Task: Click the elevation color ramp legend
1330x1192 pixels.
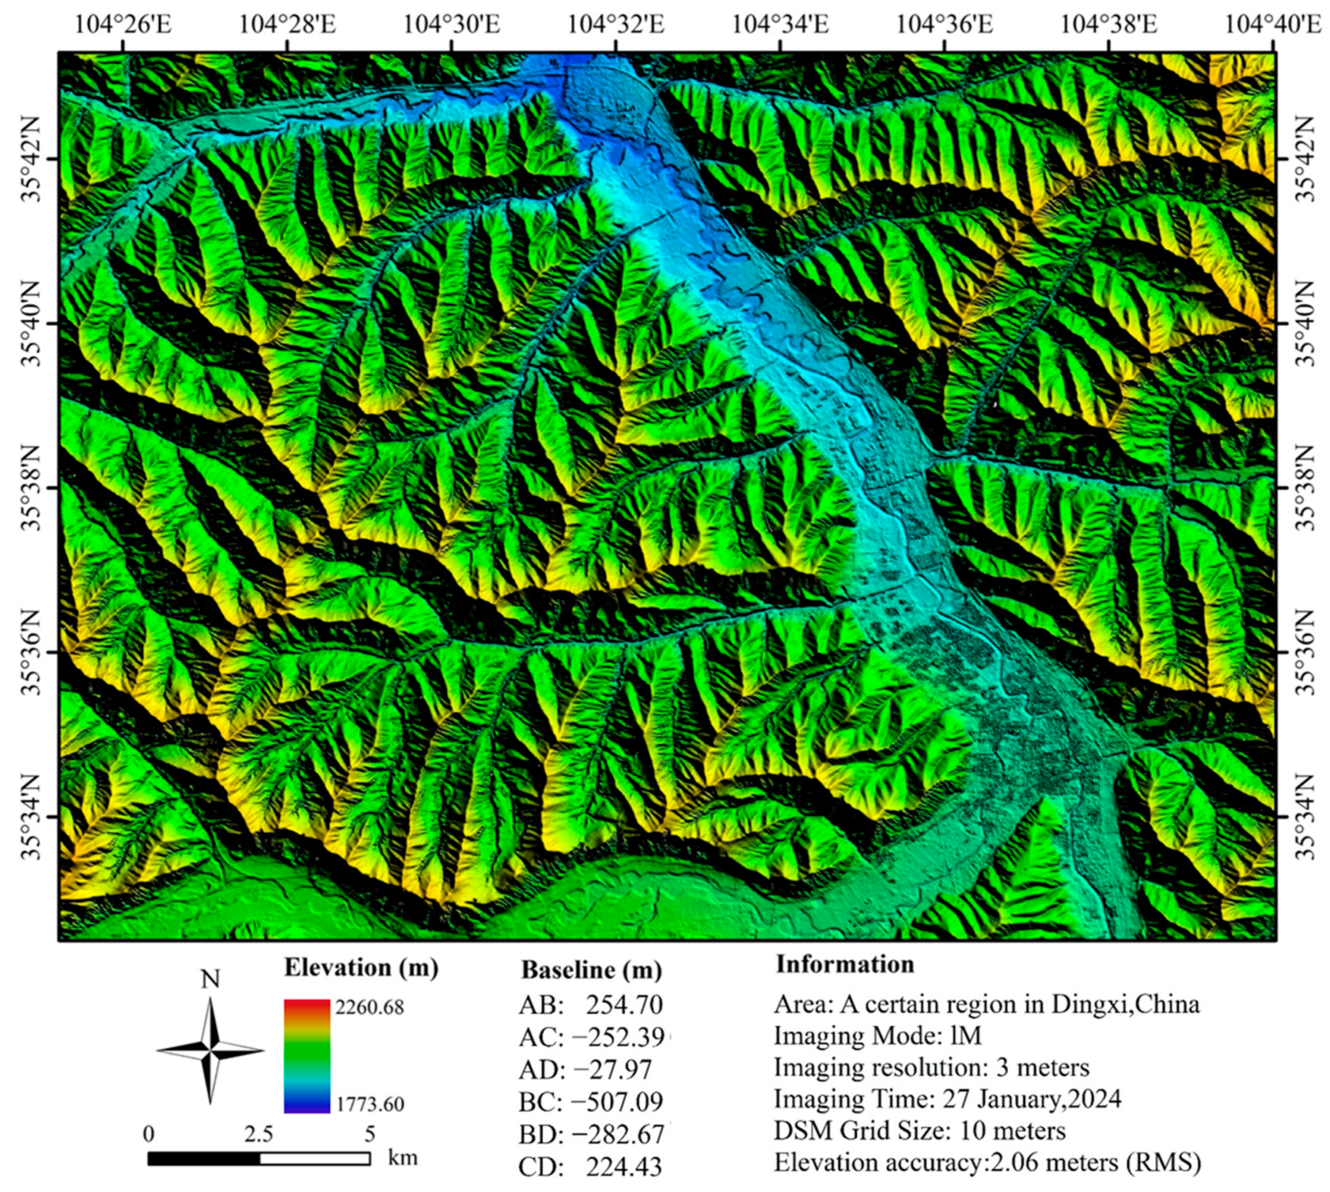Action: pyautogui.click(x=307, y=1056)
